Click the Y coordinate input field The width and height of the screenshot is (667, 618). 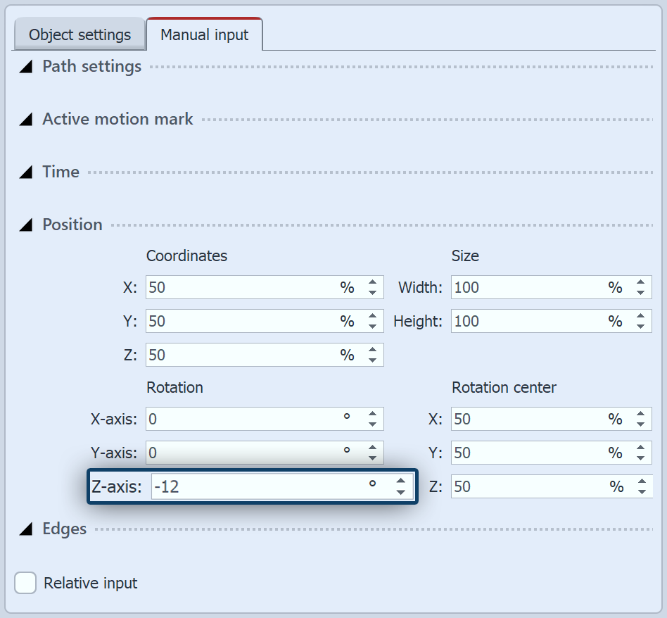click(239, 321)
